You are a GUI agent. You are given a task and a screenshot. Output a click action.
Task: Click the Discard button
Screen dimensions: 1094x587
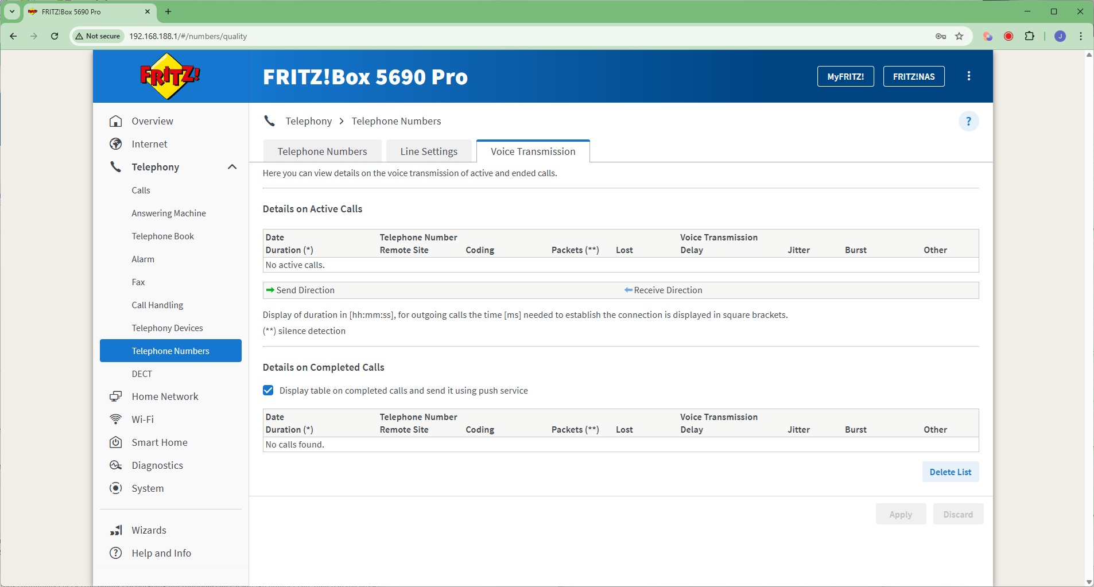pos(958,514)
